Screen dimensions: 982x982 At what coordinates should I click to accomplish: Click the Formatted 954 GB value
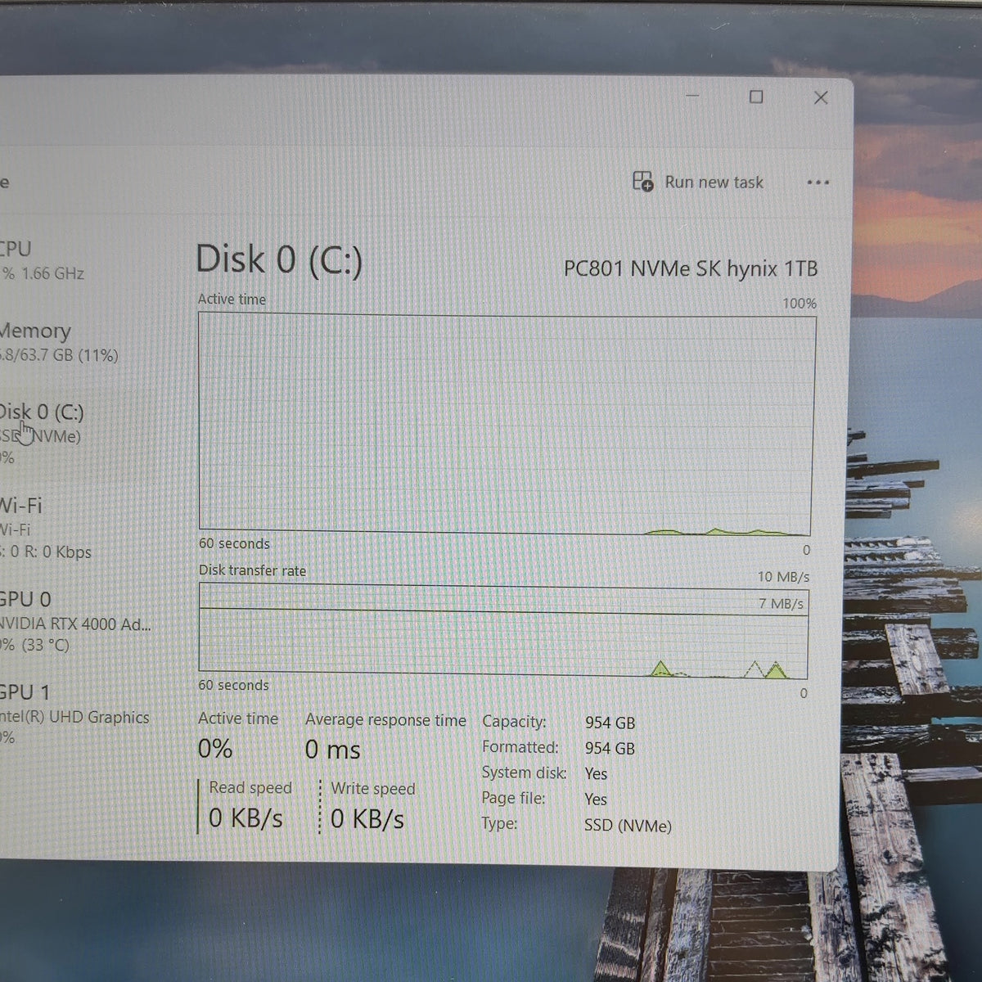(x=610, y=748)
